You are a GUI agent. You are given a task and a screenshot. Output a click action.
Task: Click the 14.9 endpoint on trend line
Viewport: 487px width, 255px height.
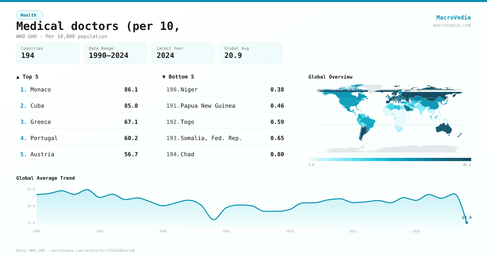pyautogui.click(x=466, y=222)
